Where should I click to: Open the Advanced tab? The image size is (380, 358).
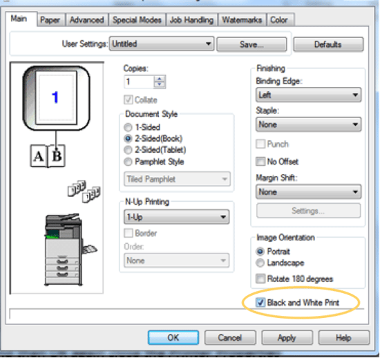[87, 20]
